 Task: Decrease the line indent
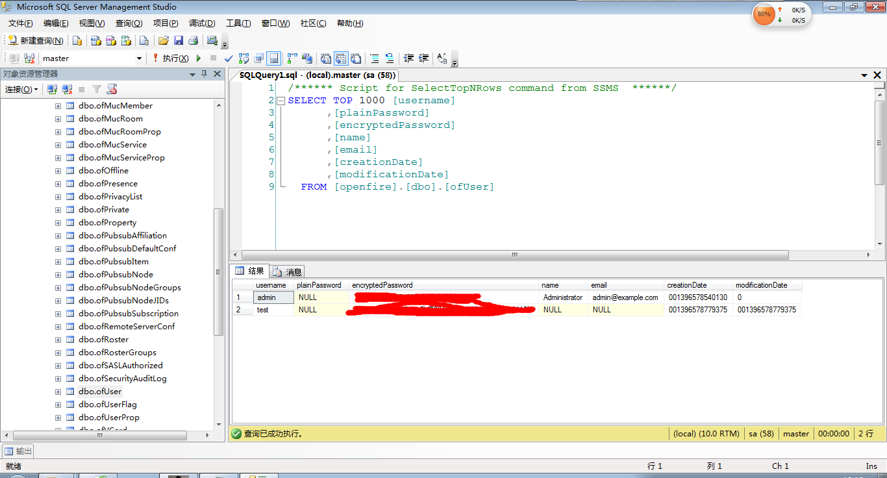(408, 58)
